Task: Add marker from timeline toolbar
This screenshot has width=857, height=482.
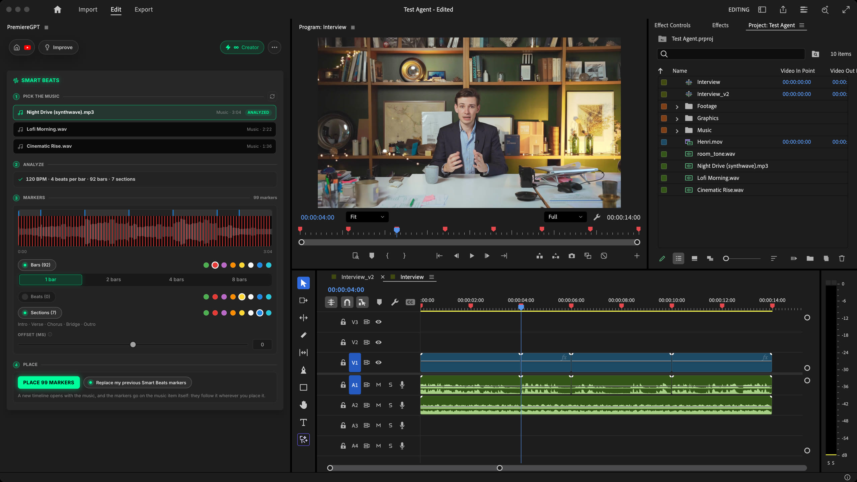Action: (x=379, y=302)
